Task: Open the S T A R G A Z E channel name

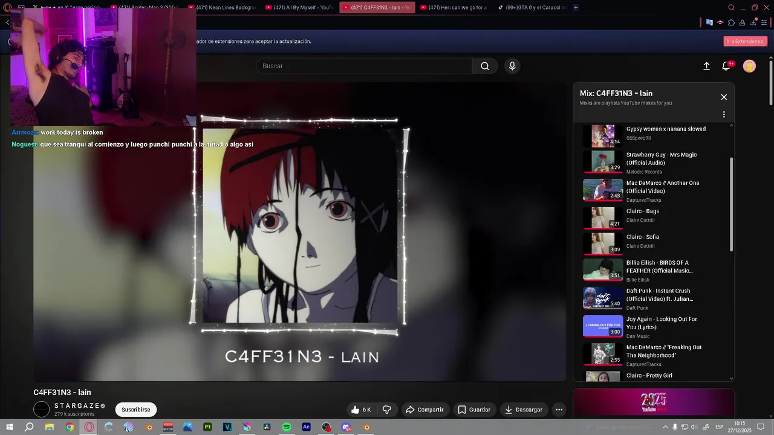Action: pos(77,406)
